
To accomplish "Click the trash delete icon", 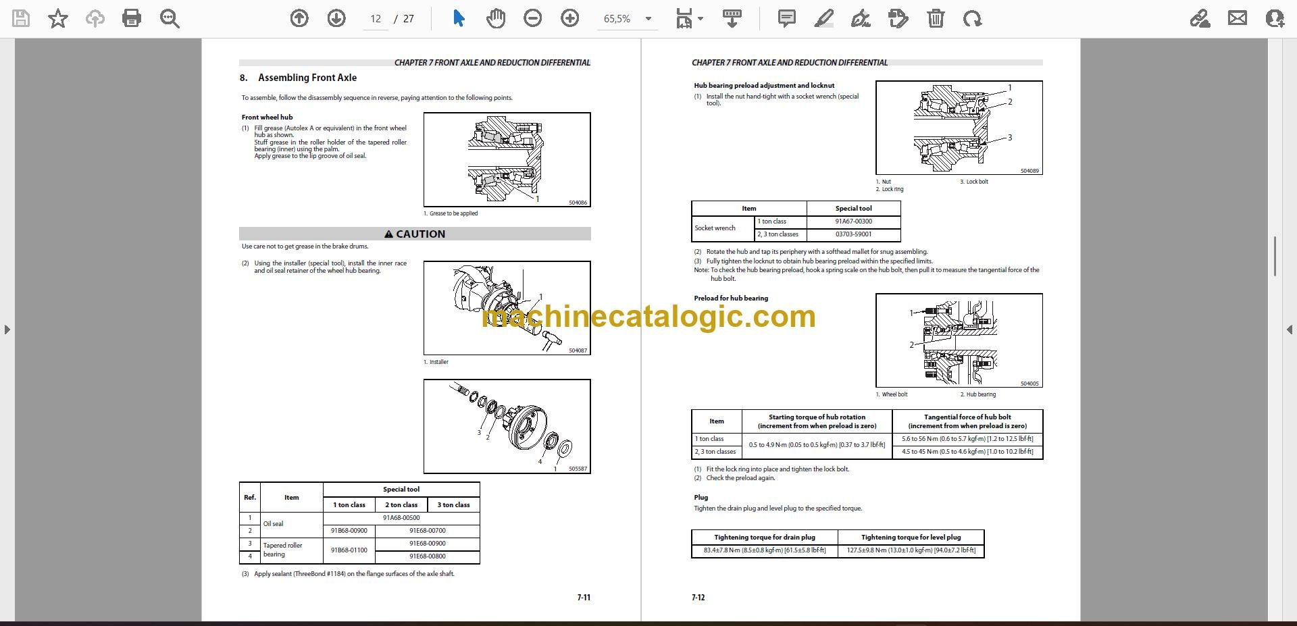I will (x=936, y=18).
